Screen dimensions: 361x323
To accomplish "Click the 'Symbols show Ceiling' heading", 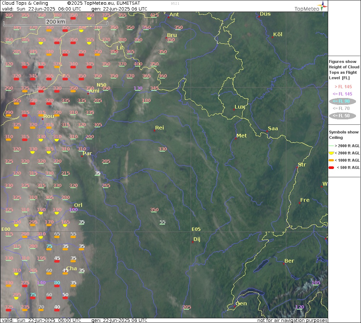I will pyautogui.click(x=344, y=135).
